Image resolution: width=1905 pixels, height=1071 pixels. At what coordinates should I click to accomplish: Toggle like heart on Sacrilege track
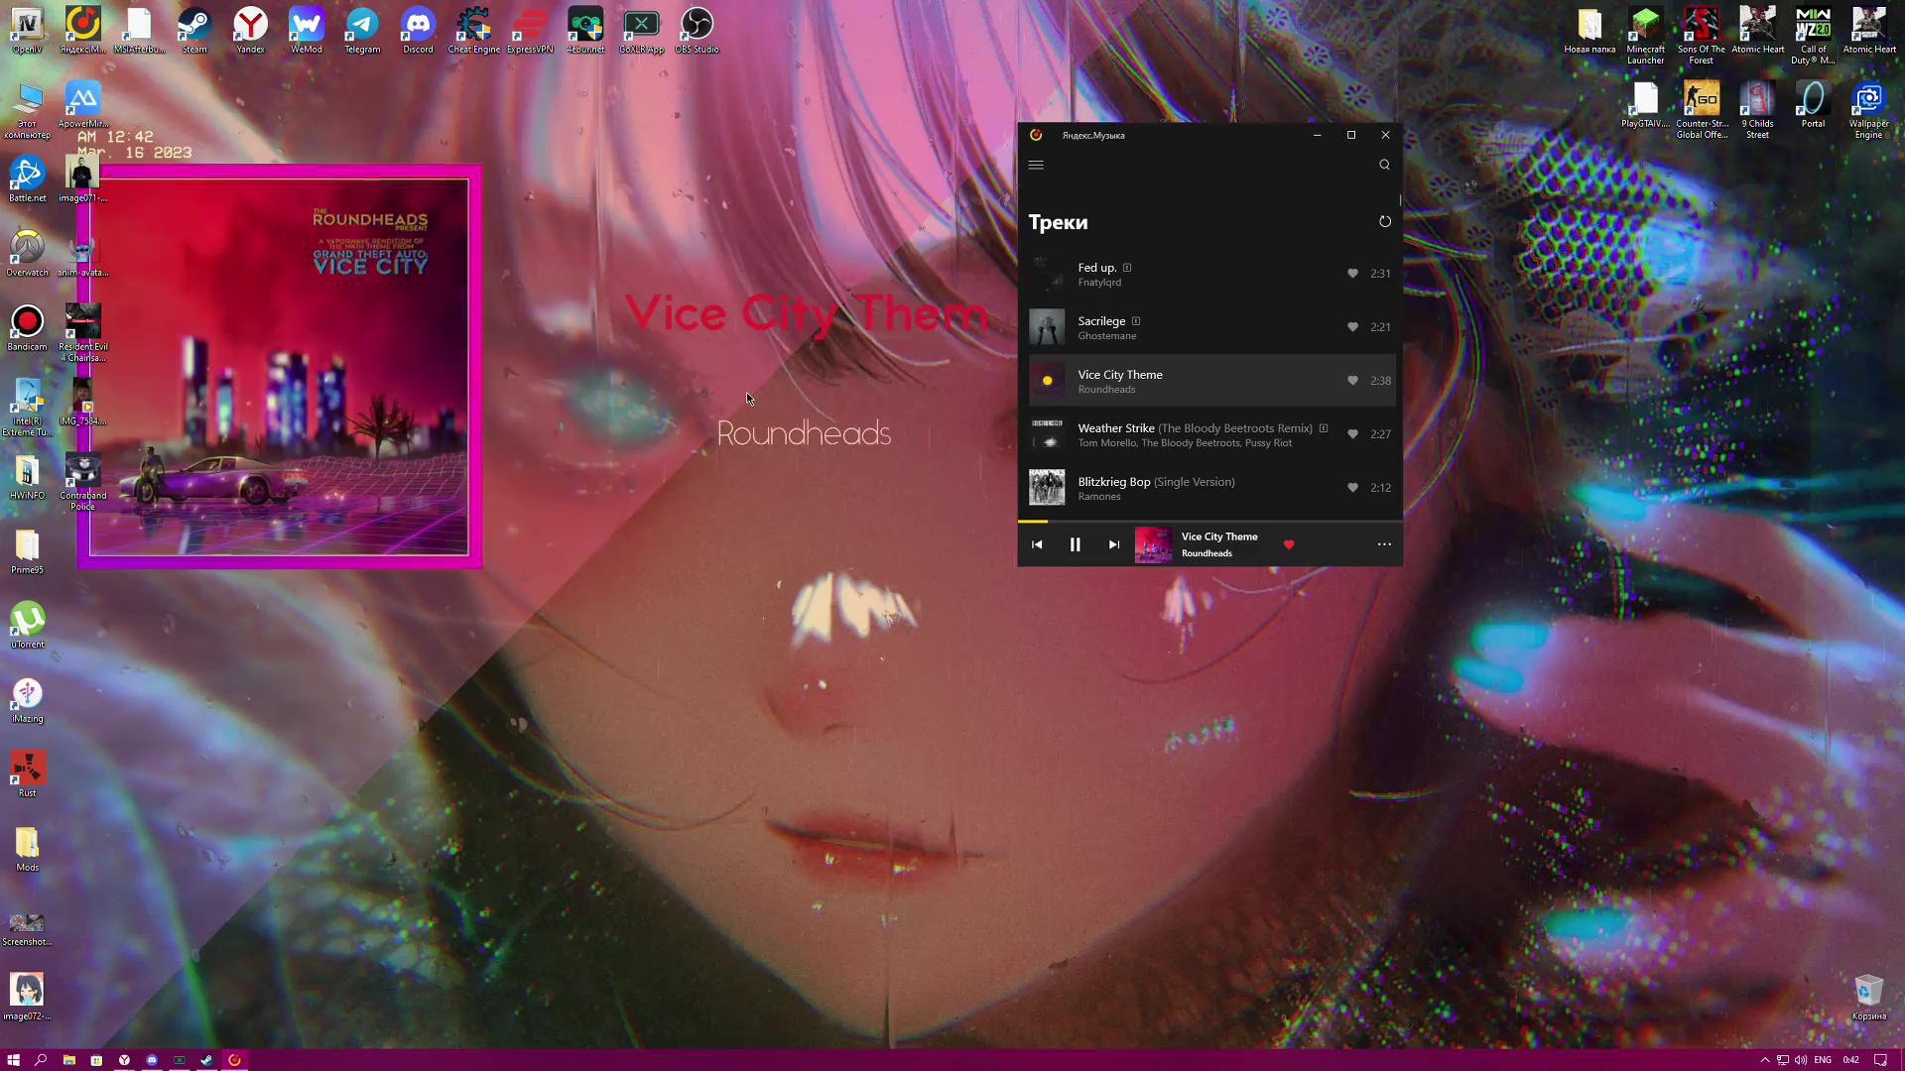click(x=1352, y=327)
